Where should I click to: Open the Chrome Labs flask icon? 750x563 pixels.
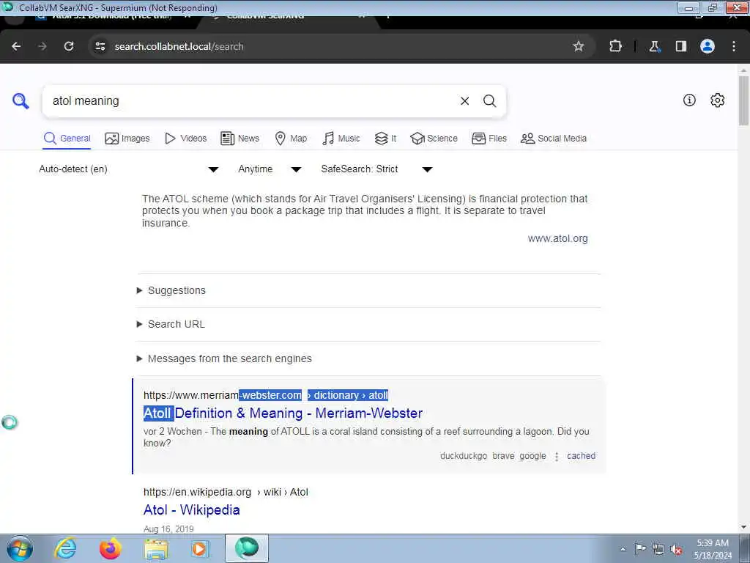coord(654,46)
